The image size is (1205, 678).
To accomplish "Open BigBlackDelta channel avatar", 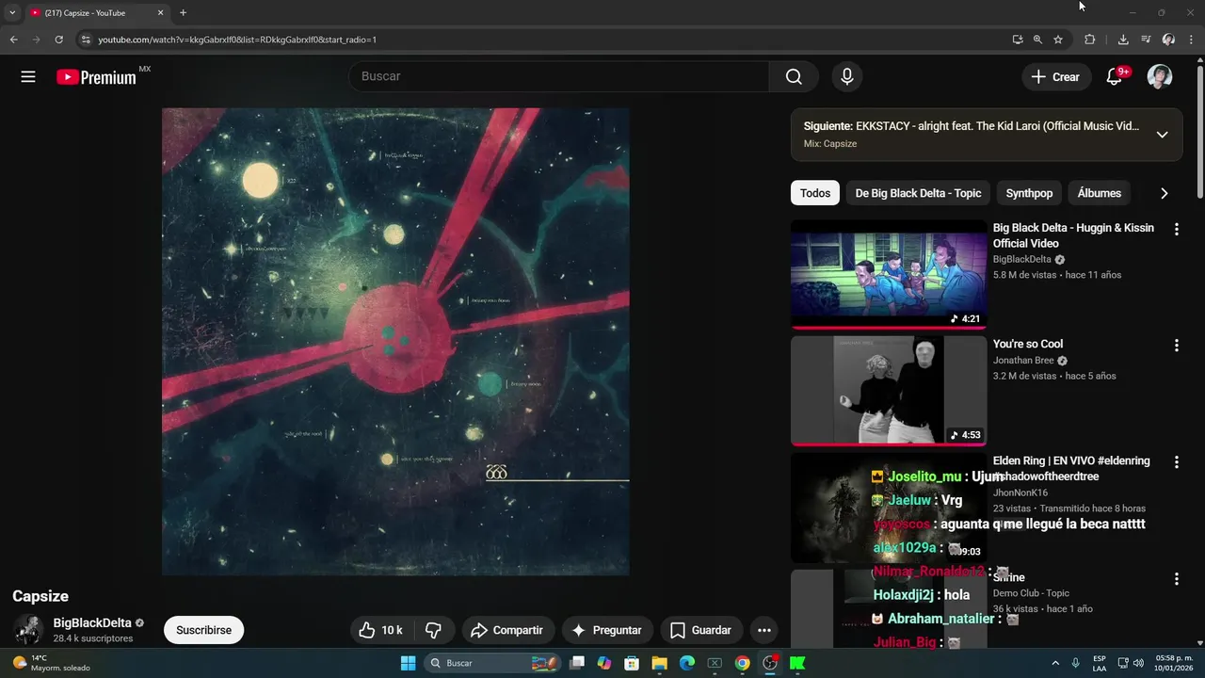I will point(28,630).
